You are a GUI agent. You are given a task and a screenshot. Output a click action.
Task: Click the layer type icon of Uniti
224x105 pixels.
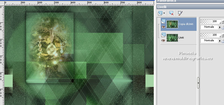point(163,35)
